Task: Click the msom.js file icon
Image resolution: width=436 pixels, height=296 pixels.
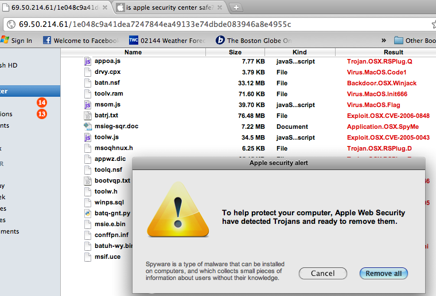Action: click(88, 105)
